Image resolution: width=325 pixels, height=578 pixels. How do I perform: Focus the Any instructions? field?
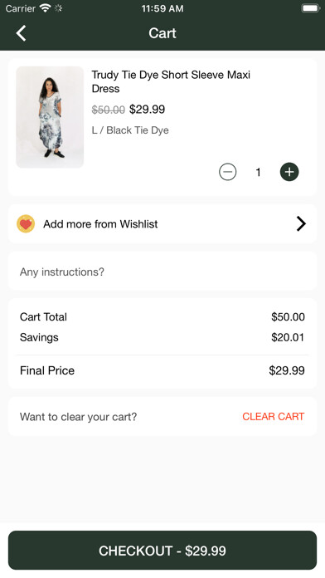[162, 272]
